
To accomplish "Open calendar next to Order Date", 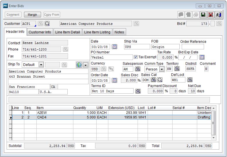I will (114, 80).
